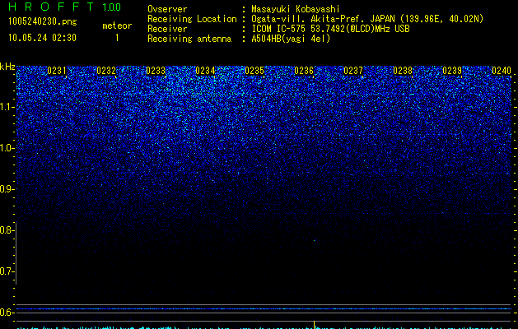Click the HROFFT 1.0.0 title text
The width and height of the screenshot is (518, 329).
click(x=65, y=7)
